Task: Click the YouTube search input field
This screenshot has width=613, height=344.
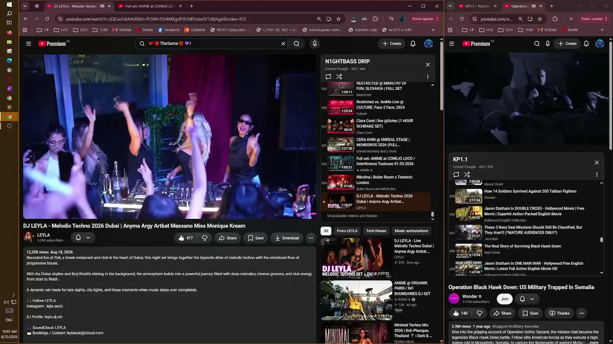Action: [211, 43]
